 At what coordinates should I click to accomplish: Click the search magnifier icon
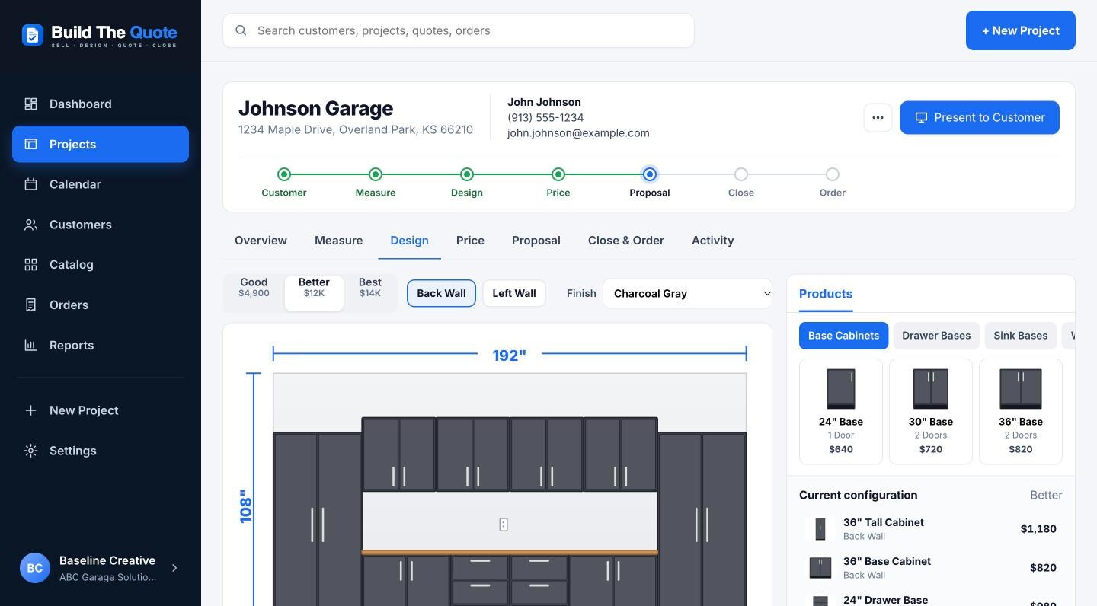[241, 30]
